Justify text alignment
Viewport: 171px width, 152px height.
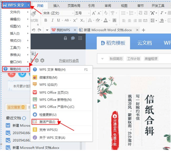140,20
